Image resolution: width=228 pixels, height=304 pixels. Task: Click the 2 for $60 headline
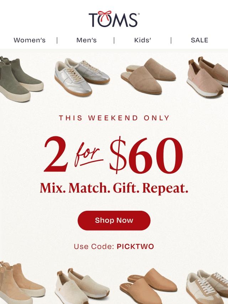click(x=114, y=155)
